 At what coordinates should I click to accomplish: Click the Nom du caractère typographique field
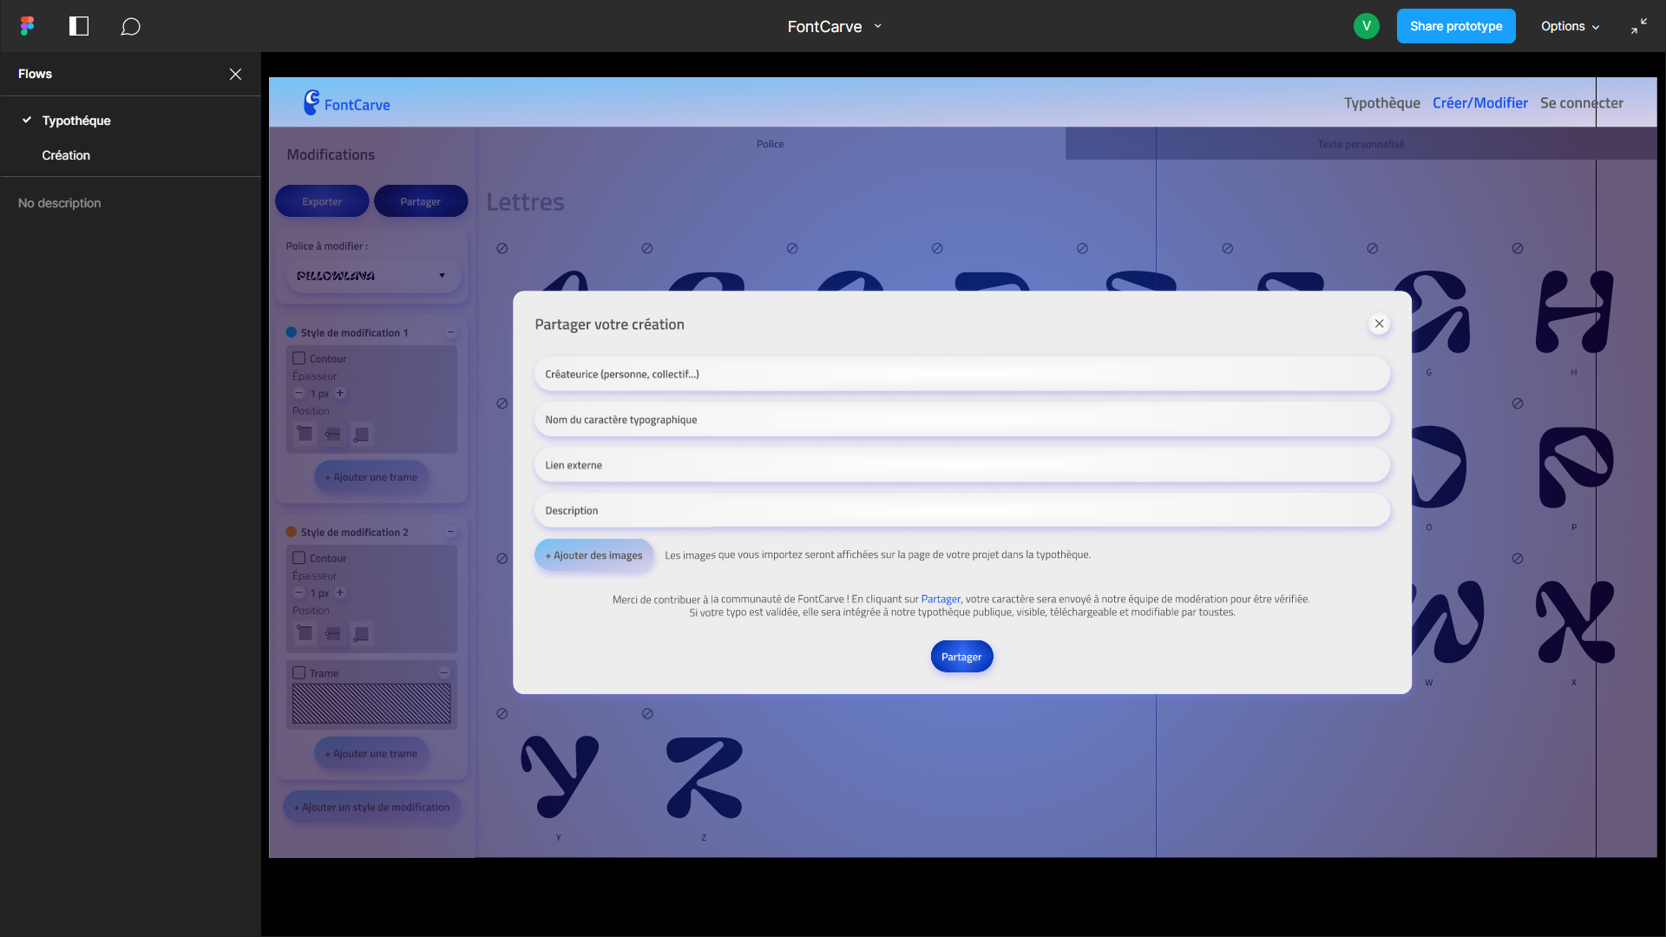pyautogui.click(x=961, y=420)
